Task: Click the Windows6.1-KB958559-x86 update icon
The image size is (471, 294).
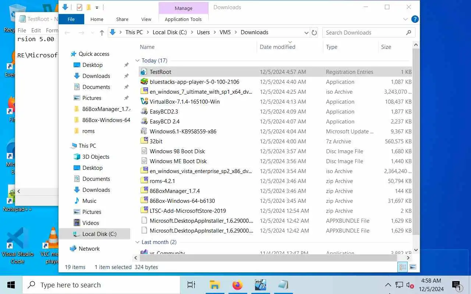Action: [144, 132]
